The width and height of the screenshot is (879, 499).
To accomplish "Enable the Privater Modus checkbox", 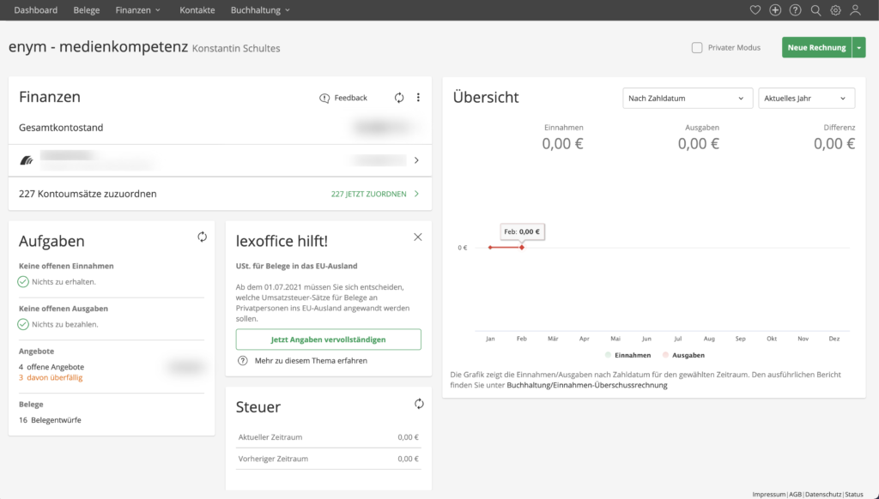I will tap(697, 48).
